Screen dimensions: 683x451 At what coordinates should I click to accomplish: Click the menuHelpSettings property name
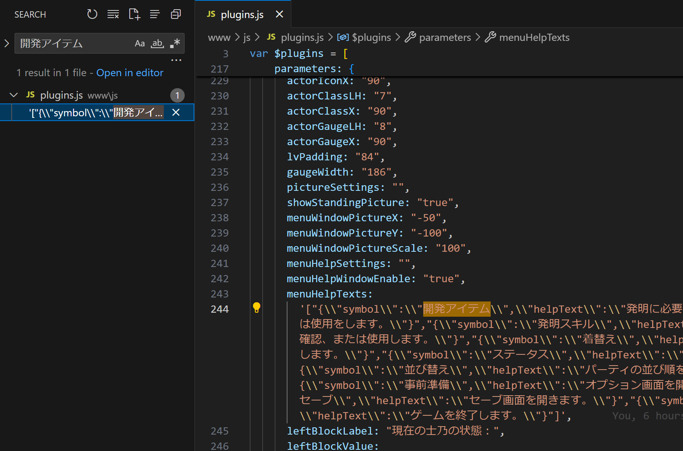click(336, 263)
